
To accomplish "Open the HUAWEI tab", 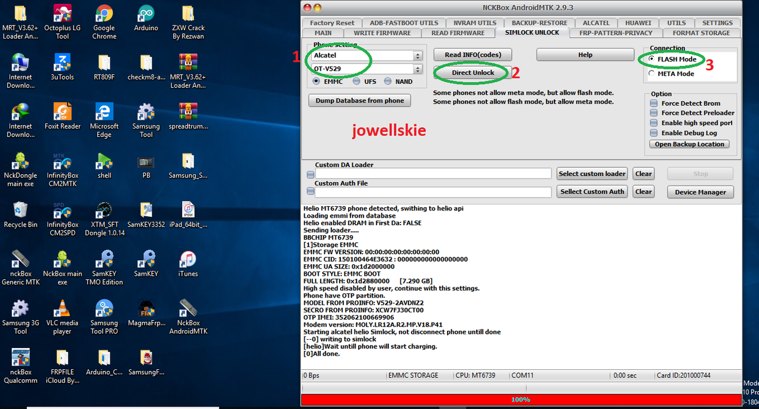I will [637, 23].
